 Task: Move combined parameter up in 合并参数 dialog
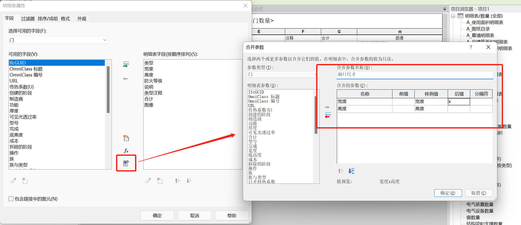341,171
